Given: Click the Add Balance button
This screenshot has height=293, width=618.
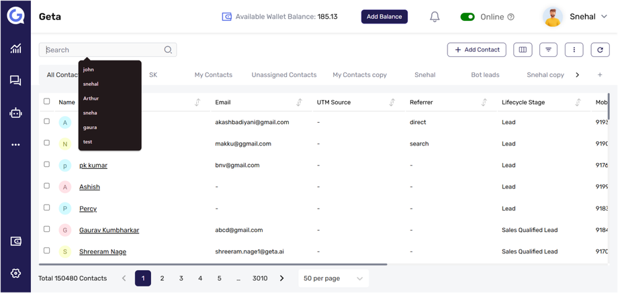Looking at the screenshot, I should 384,17.
